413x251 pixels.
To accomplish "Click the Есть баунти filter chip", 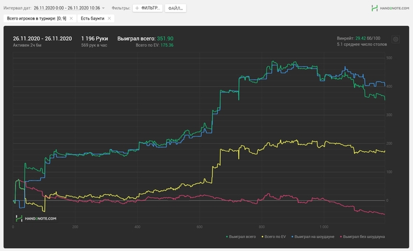I will (x=94, y=18).
